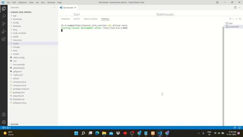The image size is (243, 137).
Task: Open Microsoft Edge from the taskbar
Action: 97,133
